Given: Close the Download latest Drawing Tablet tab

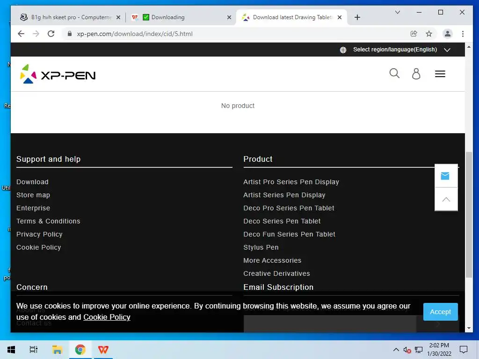Looking at the screenshot, I should click(x=340, y=17).
